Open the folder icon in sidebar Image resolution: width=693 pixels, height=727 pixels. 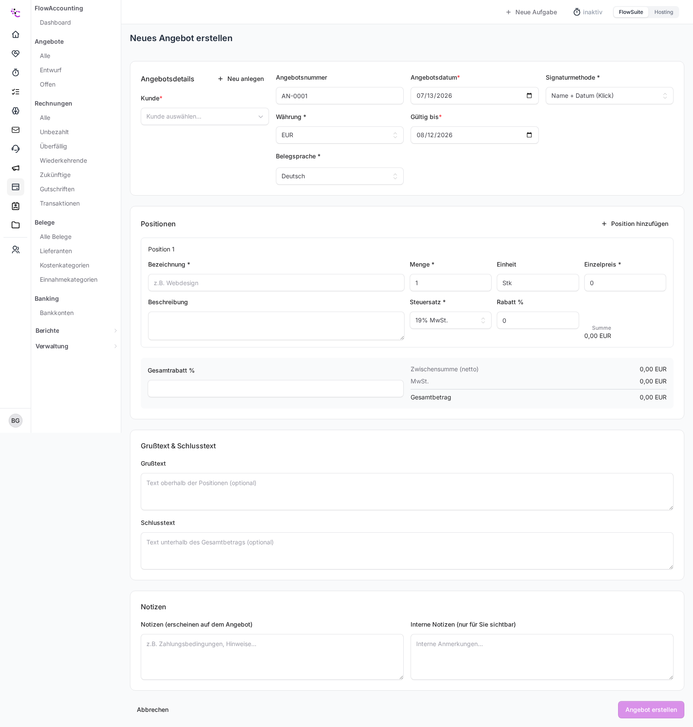click(16, 225)
